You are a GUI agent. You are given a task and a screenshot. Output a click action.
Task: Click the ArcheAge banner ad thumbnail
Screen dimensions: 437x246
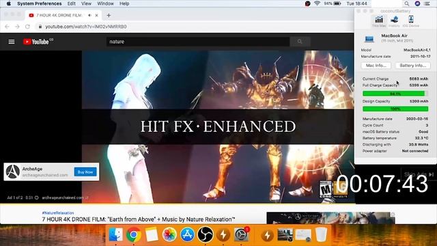click(330, 218)
